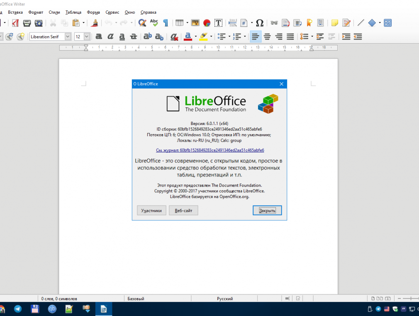The height and width of the screenshot is (316, 419).
Task: Insert a comment sticky note
Action: coord(334,23)
